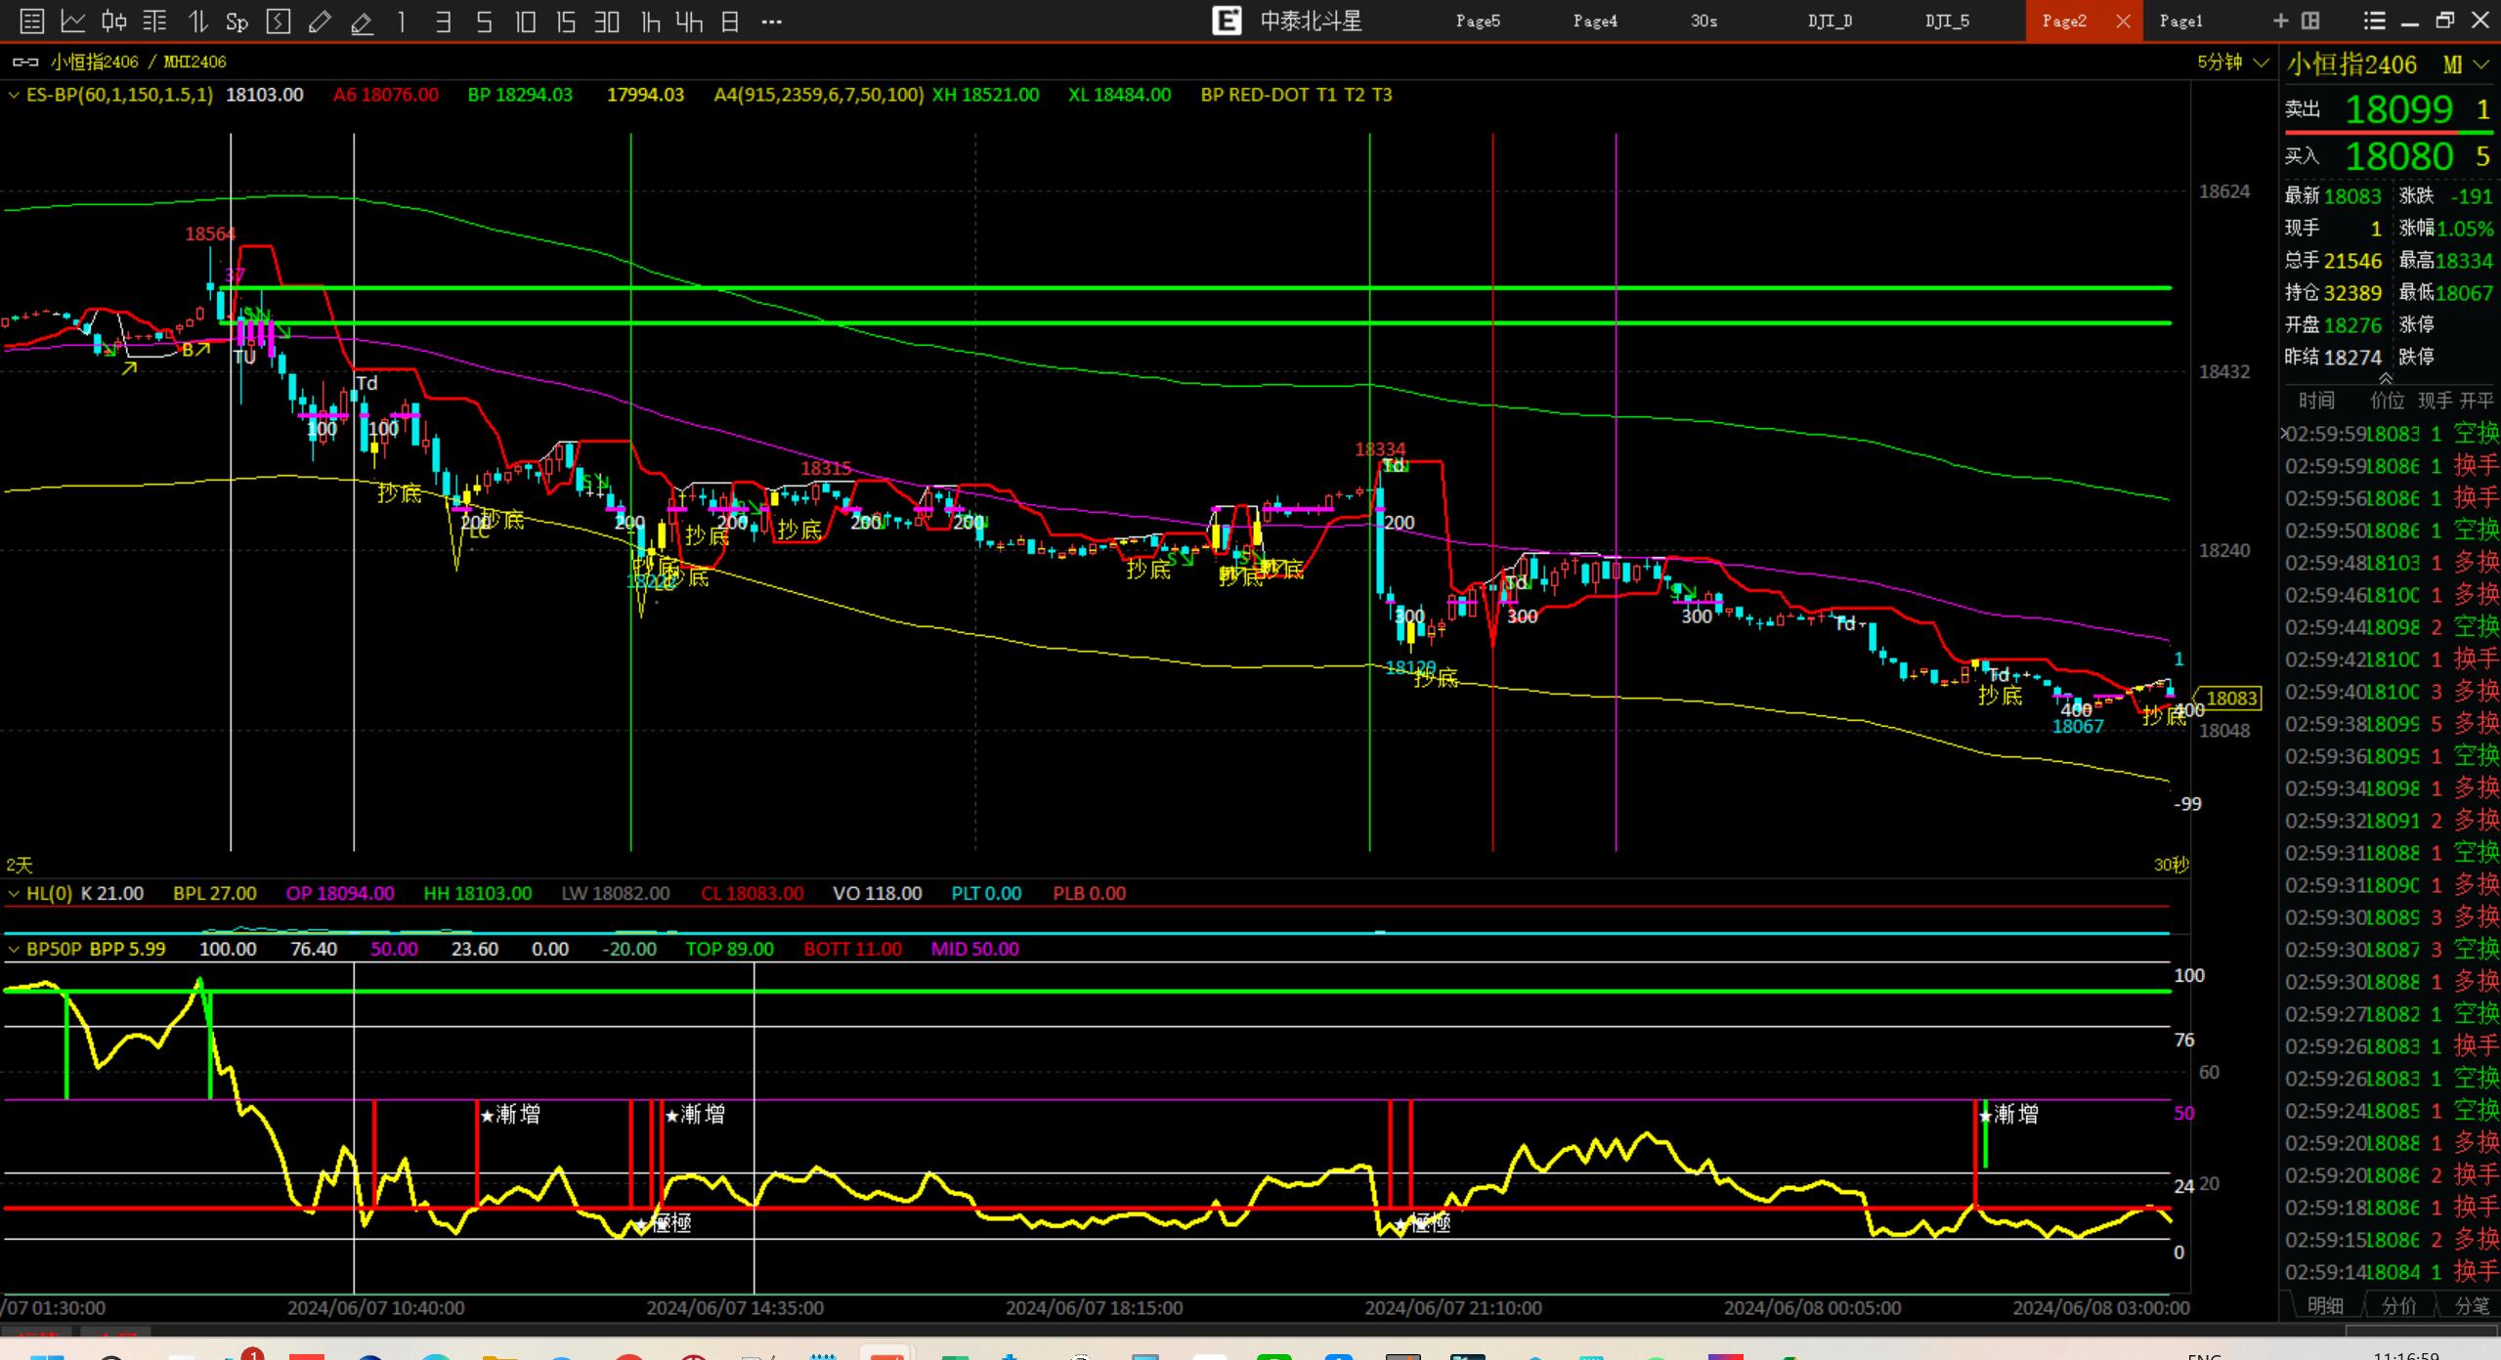2501x1360 pixels.
Task: Open the window layout grid icon
Action: [x=2311, y=21]
